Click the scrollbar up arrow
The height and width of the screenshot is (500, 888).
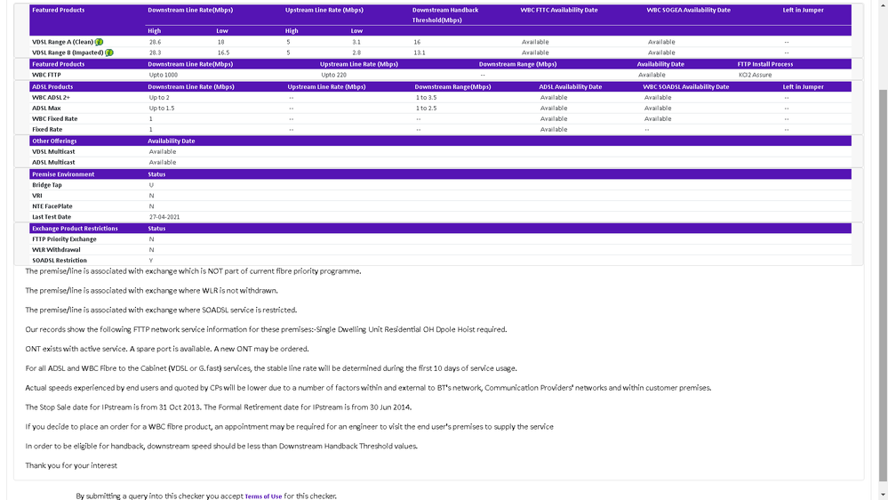883,4
